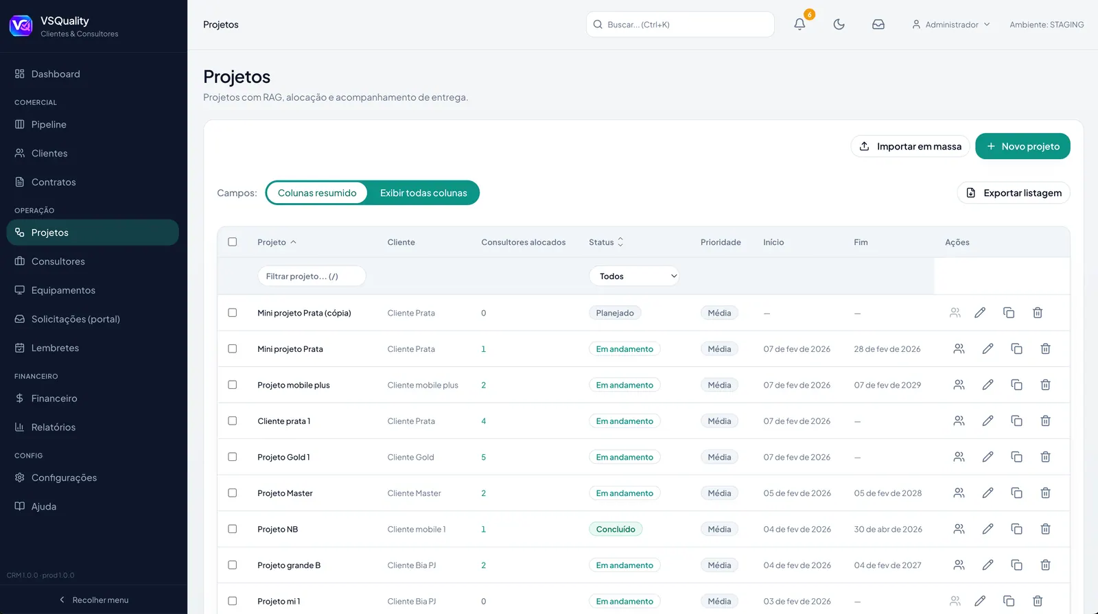Click the Novo projeto button
Image resolution: width=1098 pixels, height=614 pixels.
(1023, 146)
